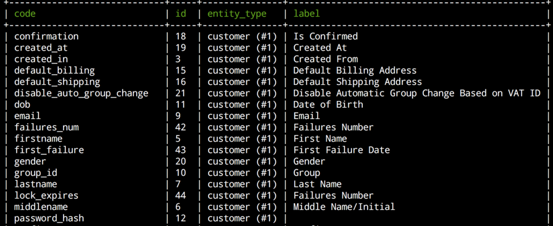
Task: Click the 'disable_auto_group_change' code
Action: 81,94
